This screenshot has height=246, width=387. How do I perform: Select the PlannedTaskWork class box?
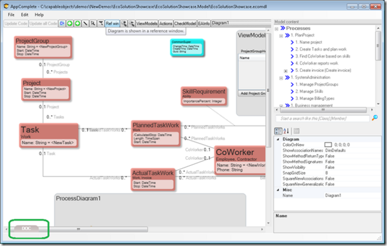click(156, 134)
